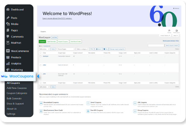
Task: Click the Print button
Action: coord(106,49)
